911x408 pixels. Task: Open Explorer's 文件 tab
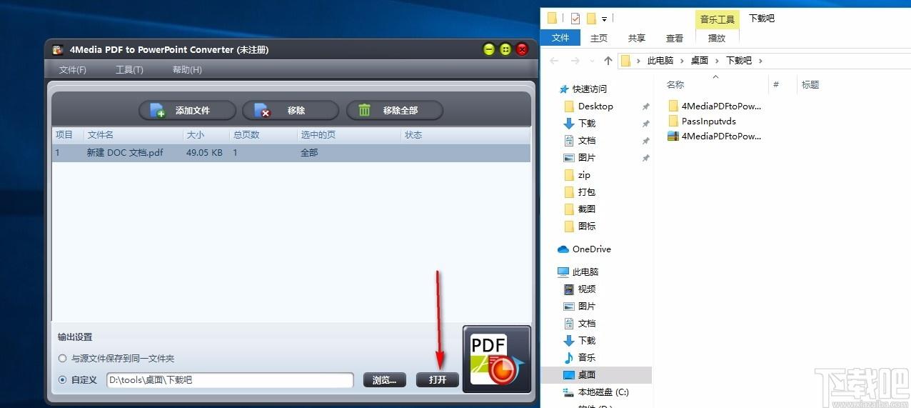tap(561, 38)
